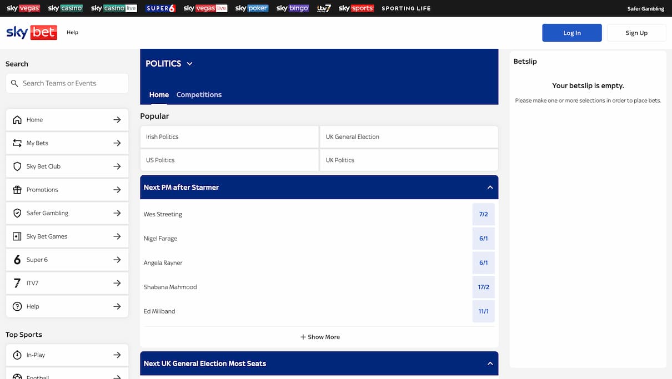
Task: Switch to the Competitions tab
Action: click(x=199, y=94)
